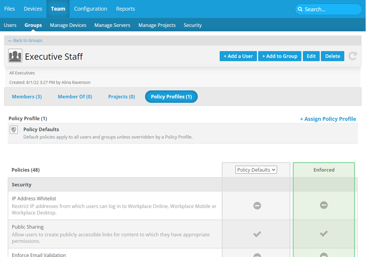Screen dimensions: 366x257
Task: Click the refresh arrow icon
Action: pos(353,56)
